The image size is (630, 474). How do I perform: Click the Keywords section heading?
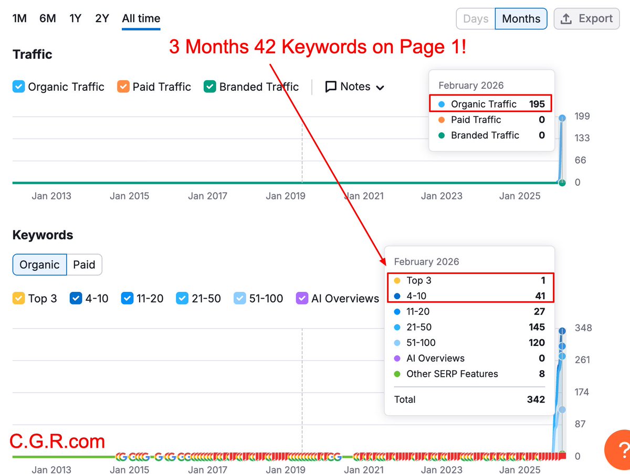coord(43,235)
